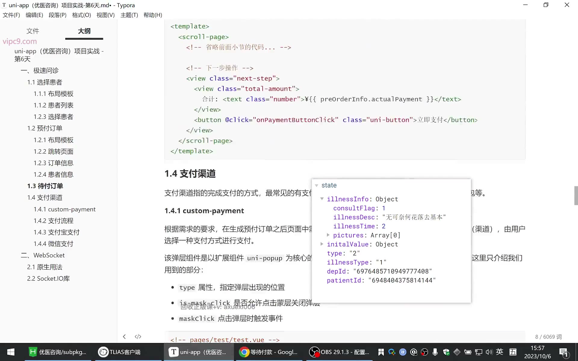Switch to HBuilder 优医咨询 taskbar app
This screenshot has width=578, height=361.
pos(57,352)
